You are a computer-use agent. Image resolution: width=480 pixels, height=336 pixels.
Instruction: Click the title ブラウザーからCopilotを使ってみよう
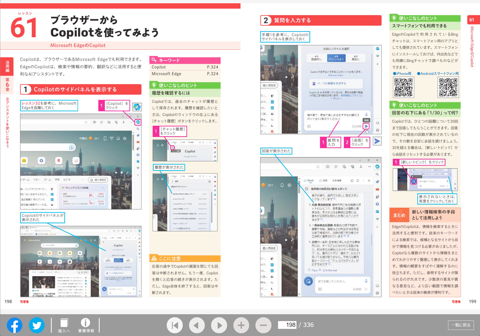point(105,26)
